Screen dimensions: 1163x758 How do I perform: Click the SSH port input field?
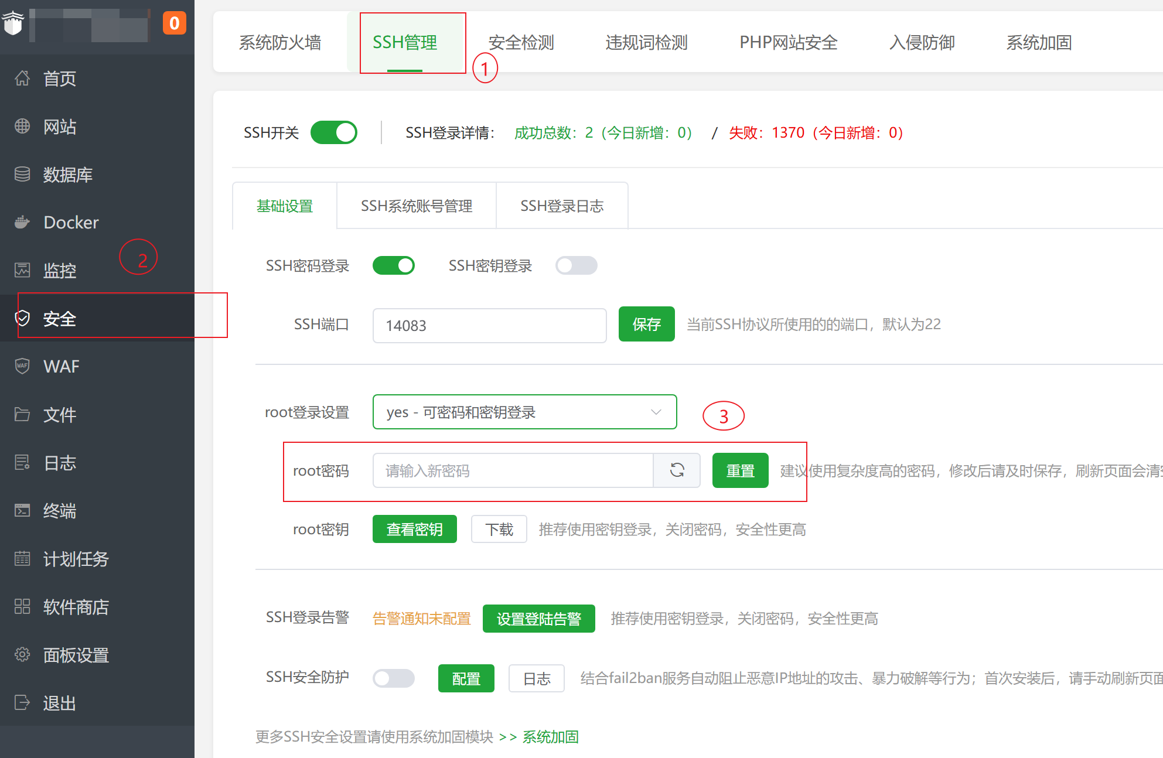(489, 325)
